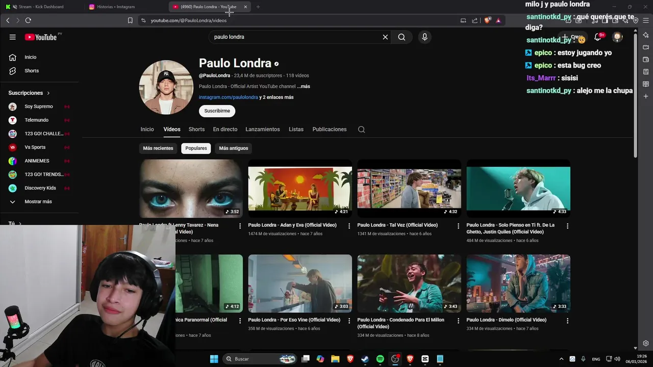The width and height of the screenshot is (653, 367).
Task: Open options menu for Tal Vez video
Action: coord(459,226)
